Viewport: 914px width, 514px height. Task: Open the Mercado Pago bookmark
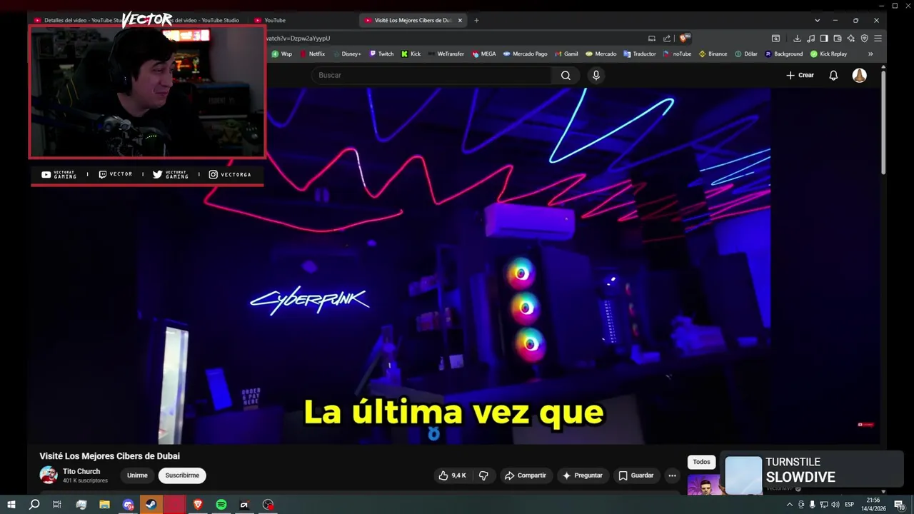(525, 54)
